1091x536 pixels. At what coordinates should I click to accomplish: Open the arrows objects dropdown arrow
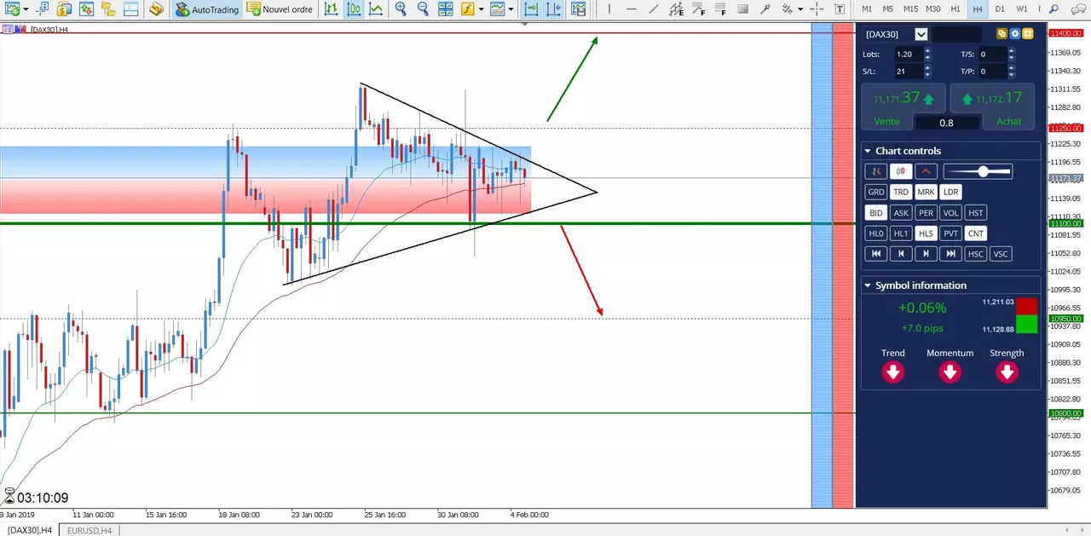(800, 9)
